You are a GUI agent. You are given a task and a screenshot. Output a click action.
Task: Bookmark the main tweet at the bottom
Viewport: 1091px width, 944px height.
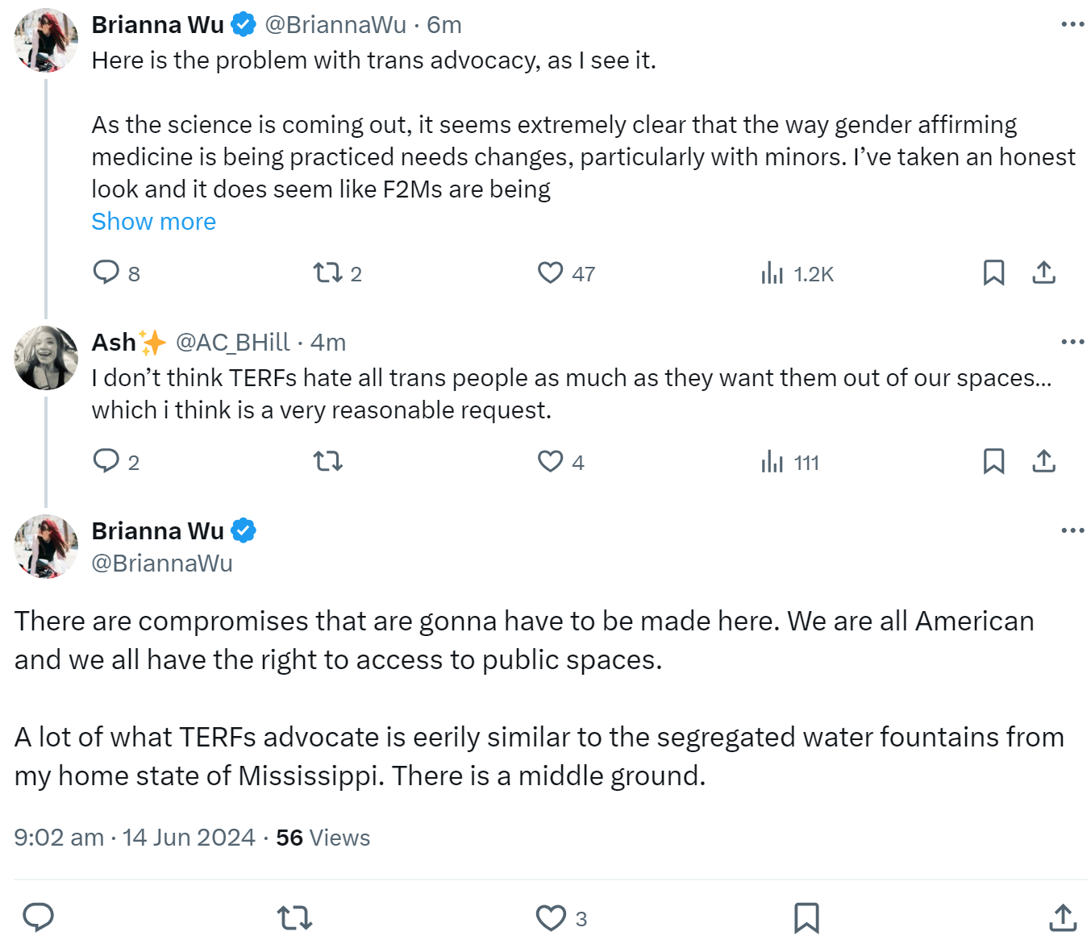click(x=806, y=917)
